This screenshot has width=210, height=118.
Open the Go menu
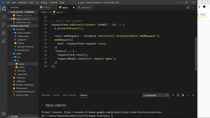pyautogui.click(x=37, y=2)
